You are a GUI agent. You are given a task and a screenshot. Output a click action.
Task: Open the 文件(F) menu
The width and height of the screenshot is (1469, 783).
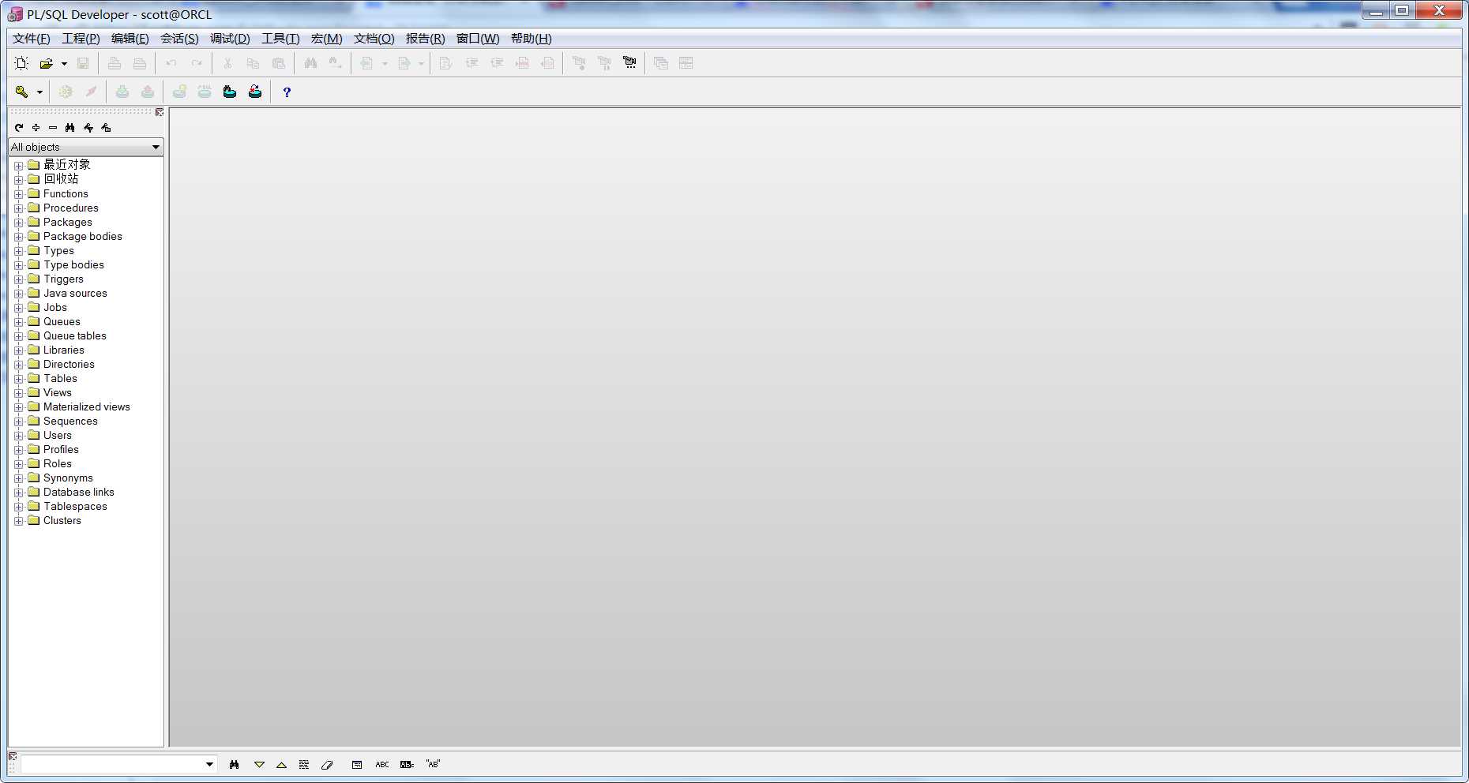tap(32, 39)
